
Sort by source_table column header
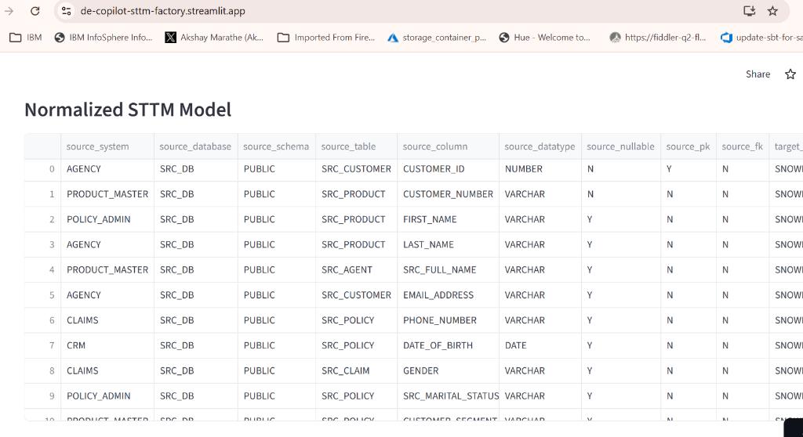357,146
